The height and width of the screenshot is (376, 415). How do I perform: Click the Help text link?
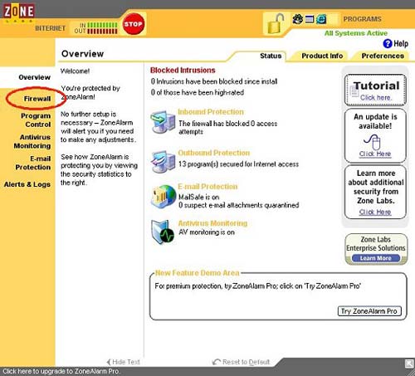(x=401, y=43)
